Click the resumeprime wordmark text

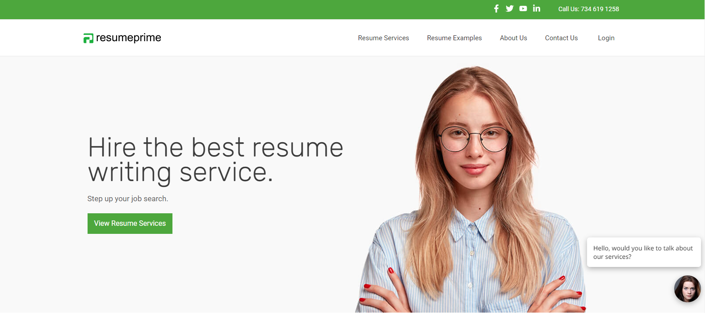click(x=129, y=38)
